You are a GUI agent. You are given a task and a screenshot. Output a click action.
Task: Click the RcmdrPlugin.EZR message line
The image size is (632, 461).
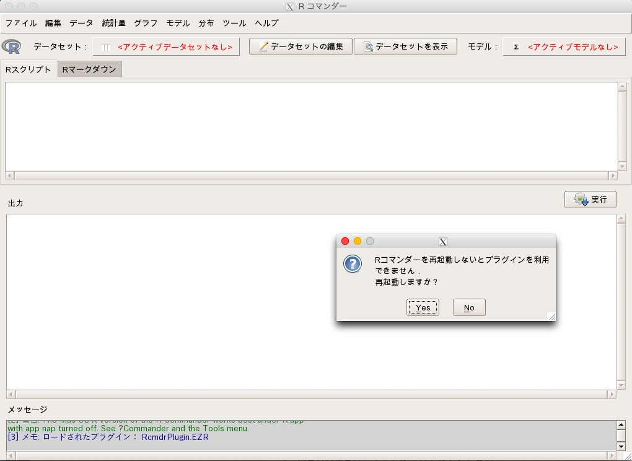click(x=108, y=437)
